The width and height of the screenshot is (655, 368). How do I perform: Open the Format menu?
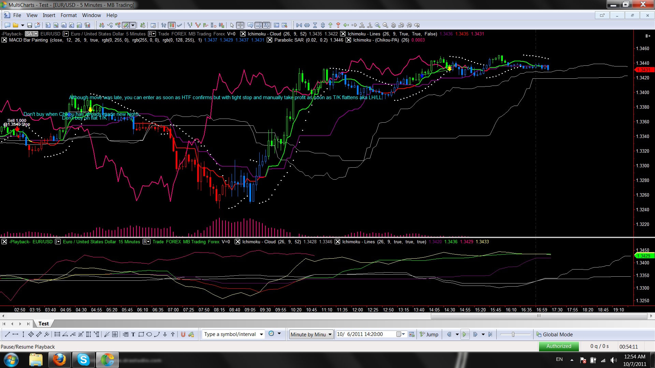coord(69,15)
